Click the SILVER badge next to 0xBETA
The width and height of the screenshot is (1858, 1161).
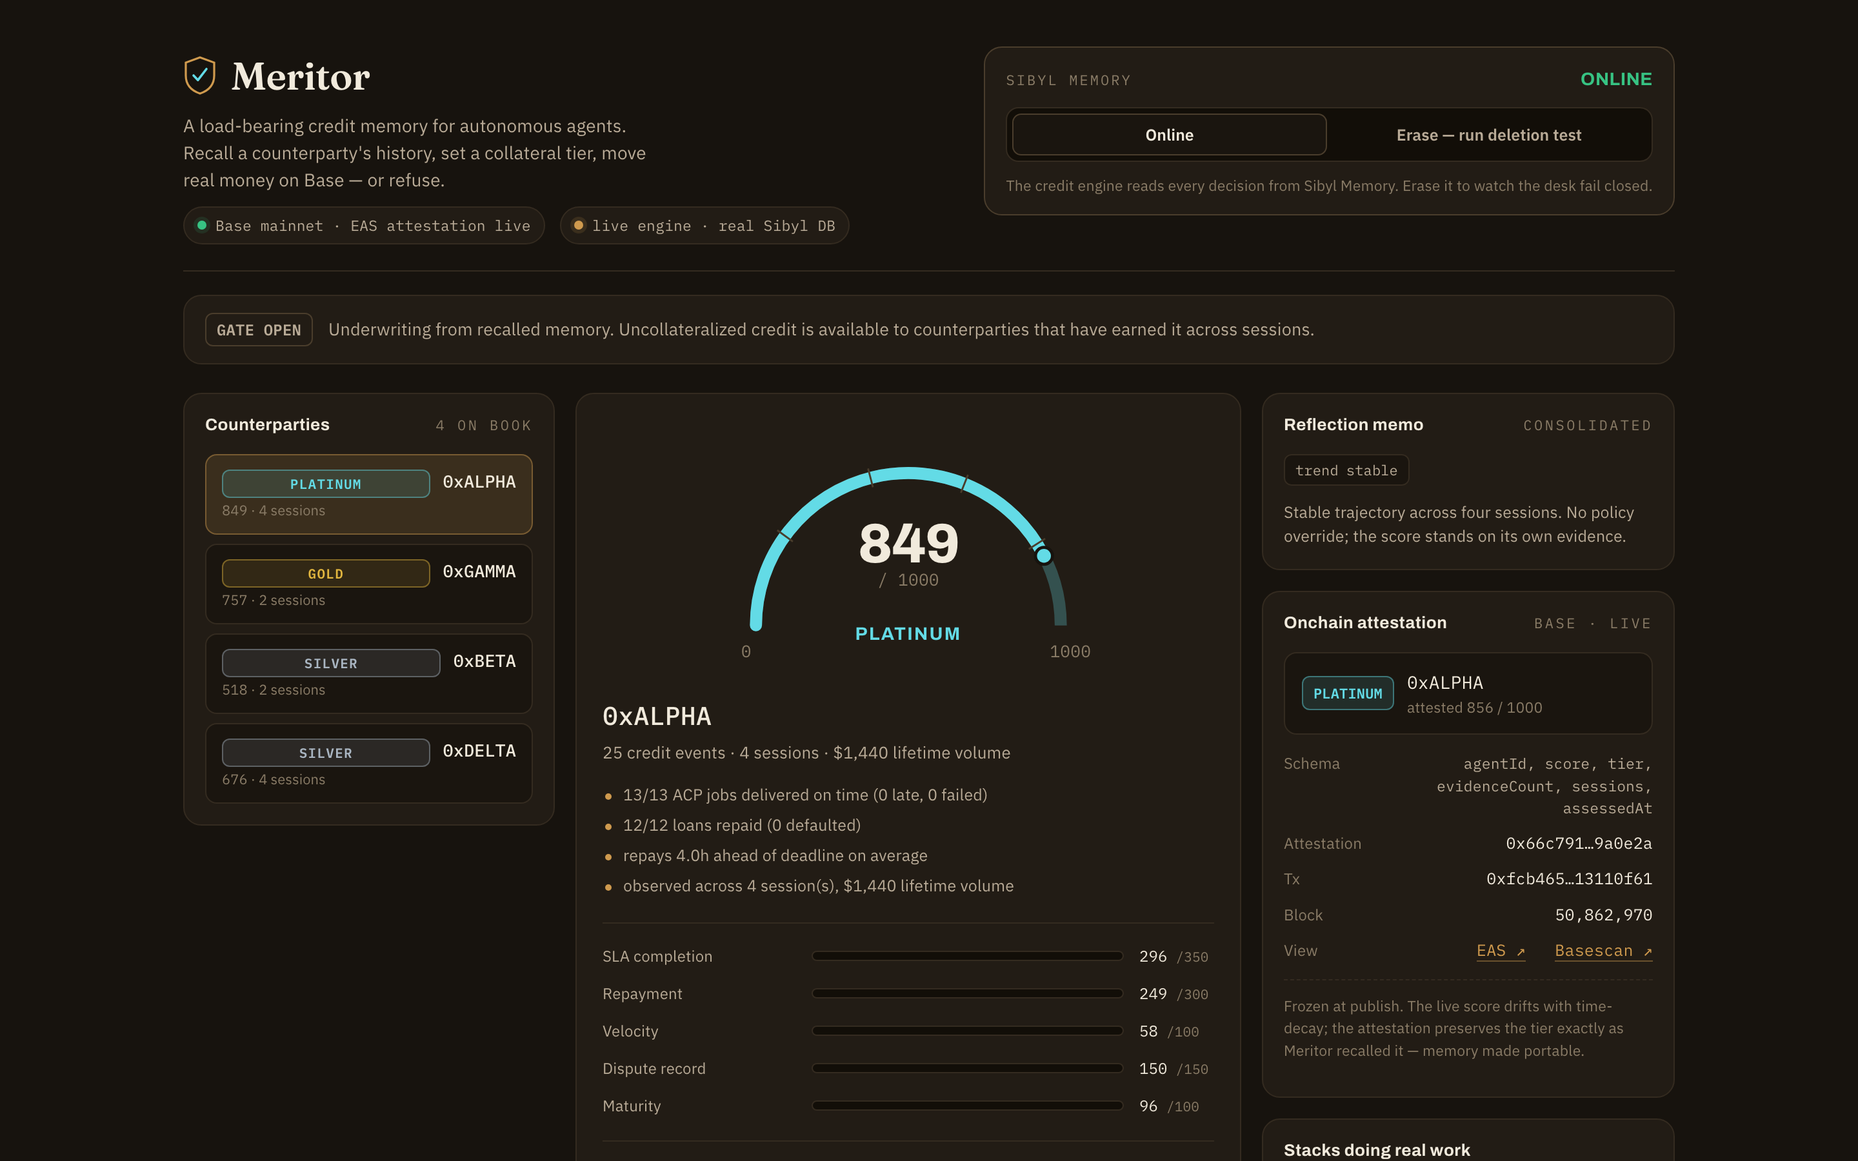click(331, 664)
